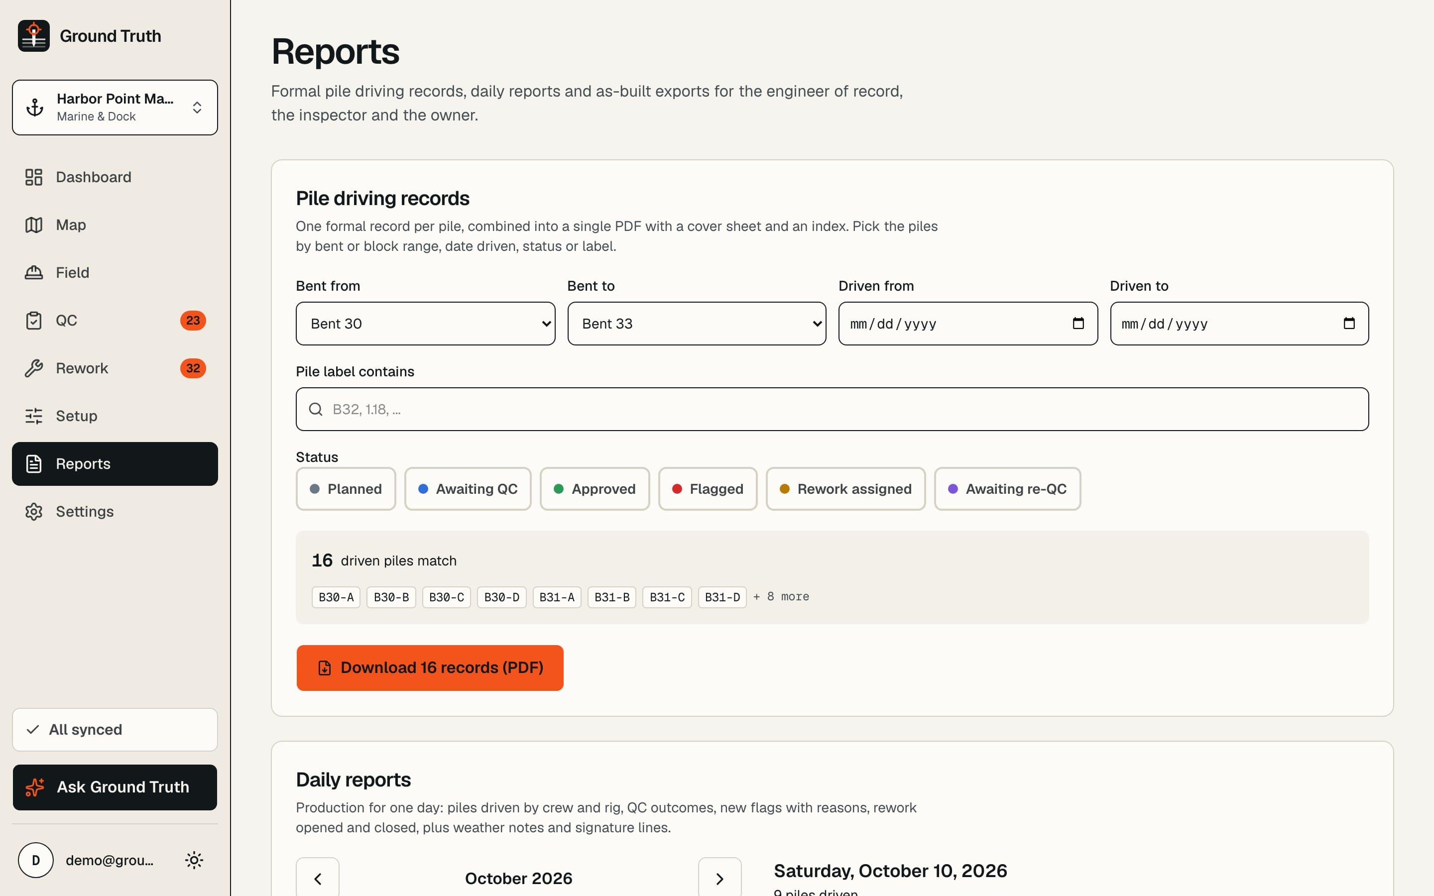Click the search magnifier in pile label field
This screenshot has height=896, width=1434.
pyautogui.click(x=316, y=410)
